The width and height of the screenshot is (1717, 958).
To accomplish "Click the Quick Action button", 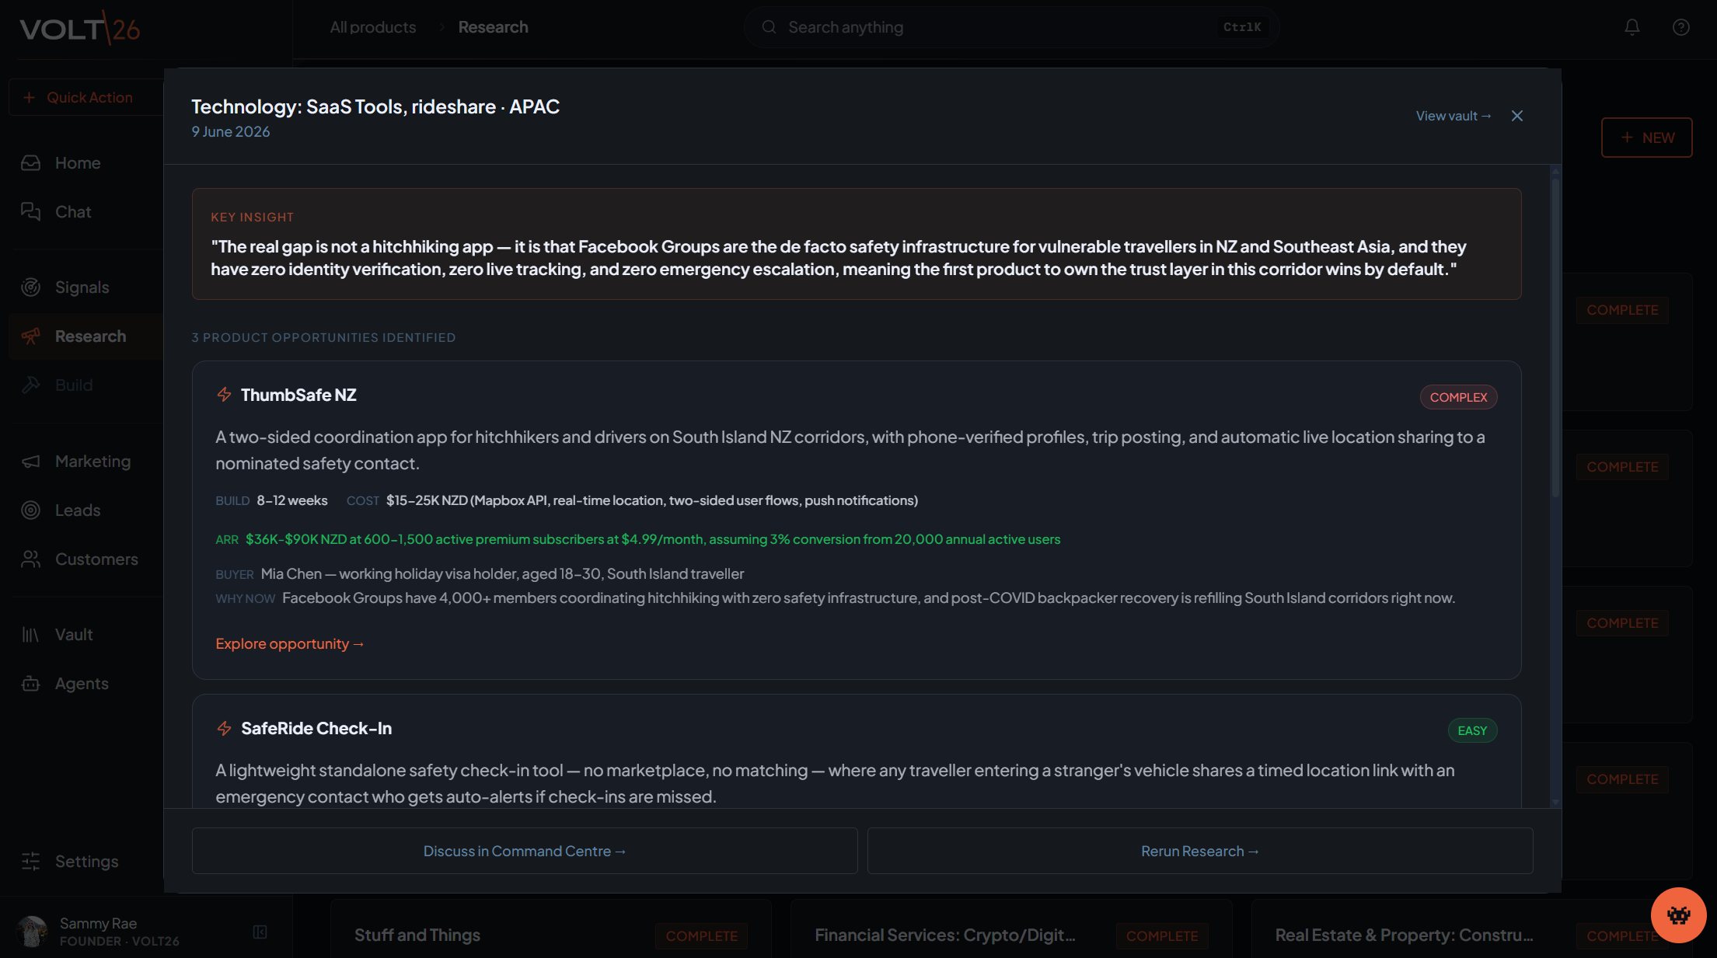I will [x=86, y=97].
